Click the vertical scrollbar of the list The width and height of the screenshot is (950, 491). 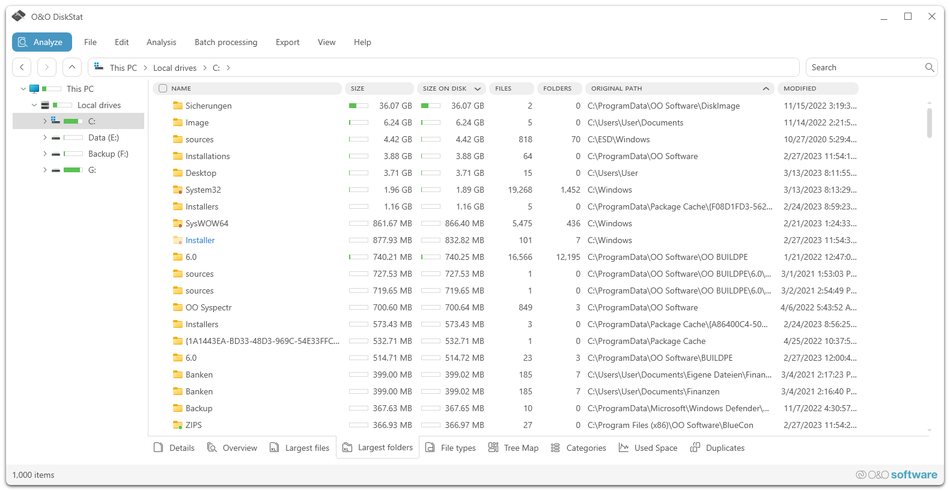pyautogui.click(x=930, y=123)
